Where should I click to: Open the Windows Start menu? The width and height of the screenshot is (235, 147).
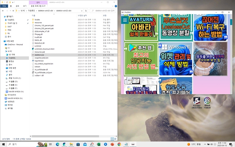(x=3, y=144)
